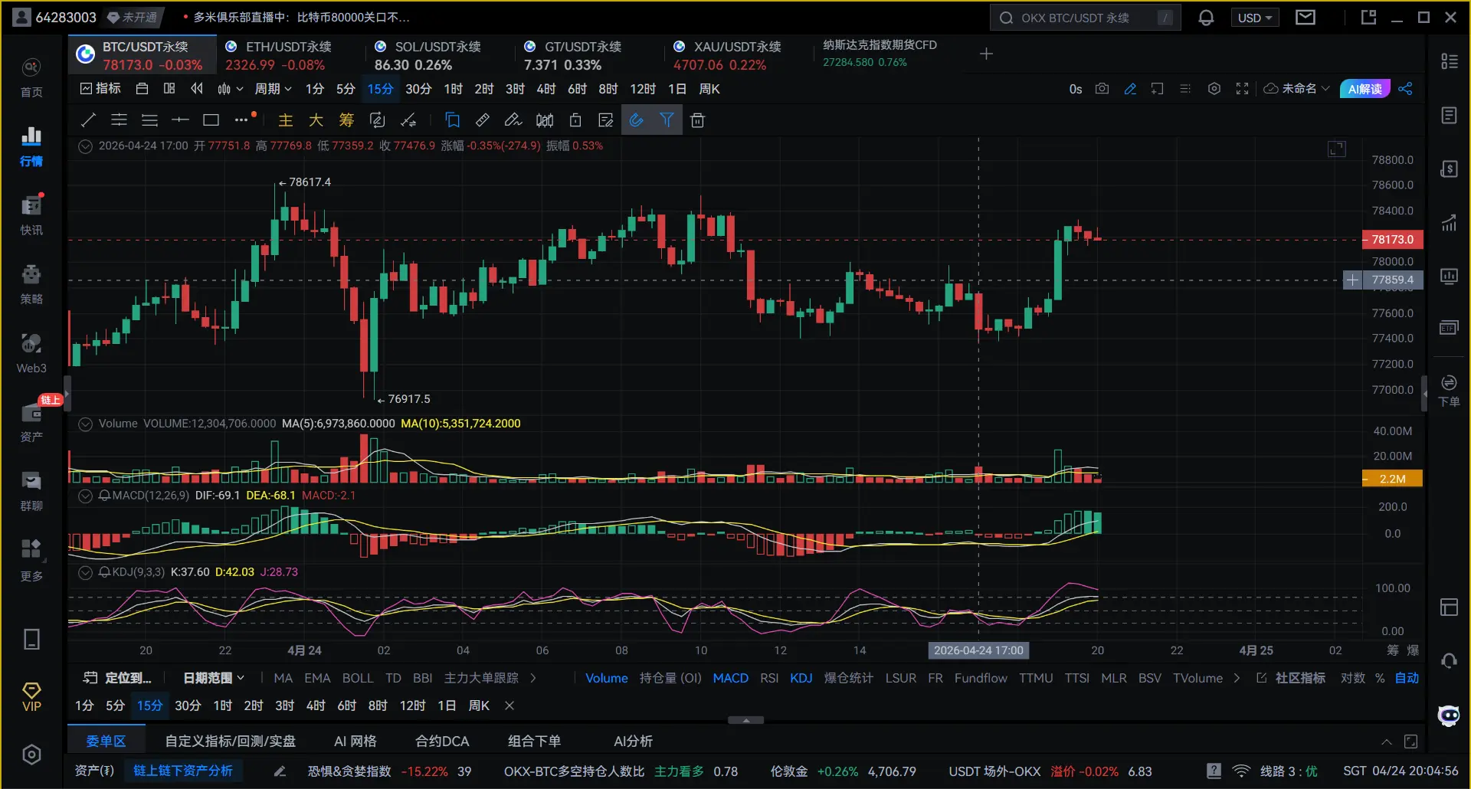The height and width of the screenshot is (789, 1471).
Task: Open the Web3 sidebar icon
Action: click(x=31, y=353)
